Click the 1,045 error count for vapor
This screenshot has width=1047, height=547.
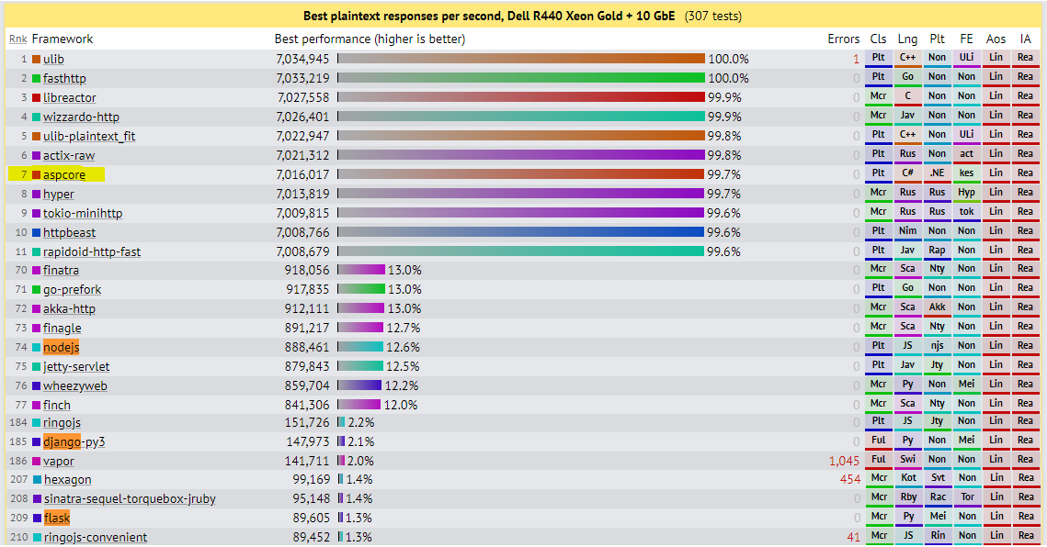844,461
